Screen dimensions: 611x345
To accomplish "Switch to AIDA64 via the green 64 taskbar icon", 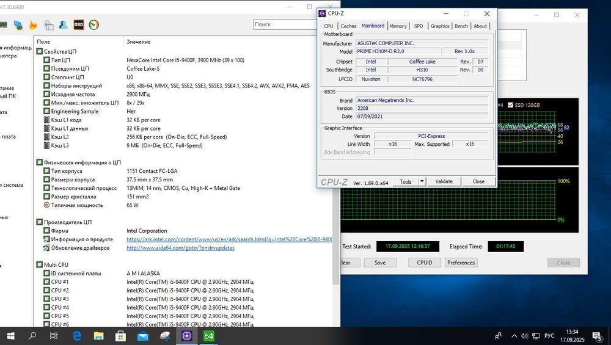I will 209,336.
